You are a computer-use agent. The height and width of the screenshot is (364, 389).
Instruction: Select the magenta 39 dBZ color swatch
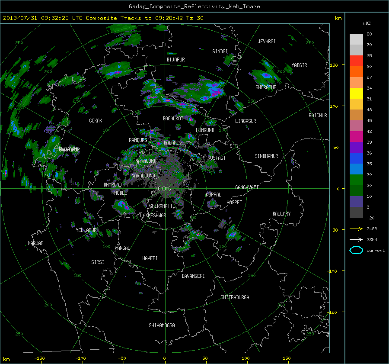[x=356, y=136]
